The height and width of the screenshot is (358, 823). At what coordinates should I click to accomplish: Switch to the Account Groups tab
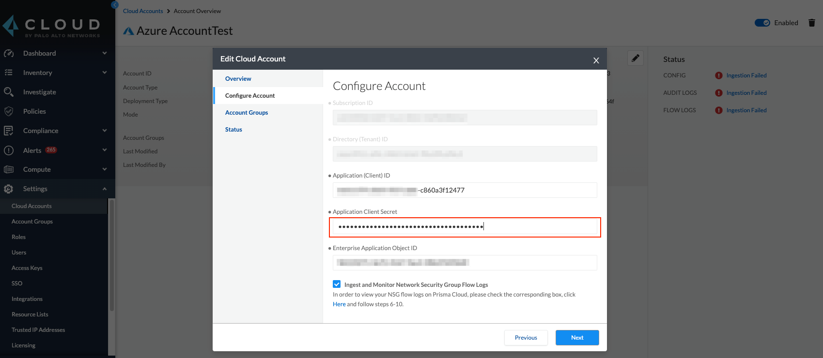(247, 113)
